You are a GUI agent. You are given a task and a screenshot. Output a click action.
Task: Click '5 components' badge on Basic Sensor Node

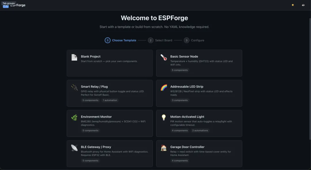pyautogui.click(x=180, y=70)
